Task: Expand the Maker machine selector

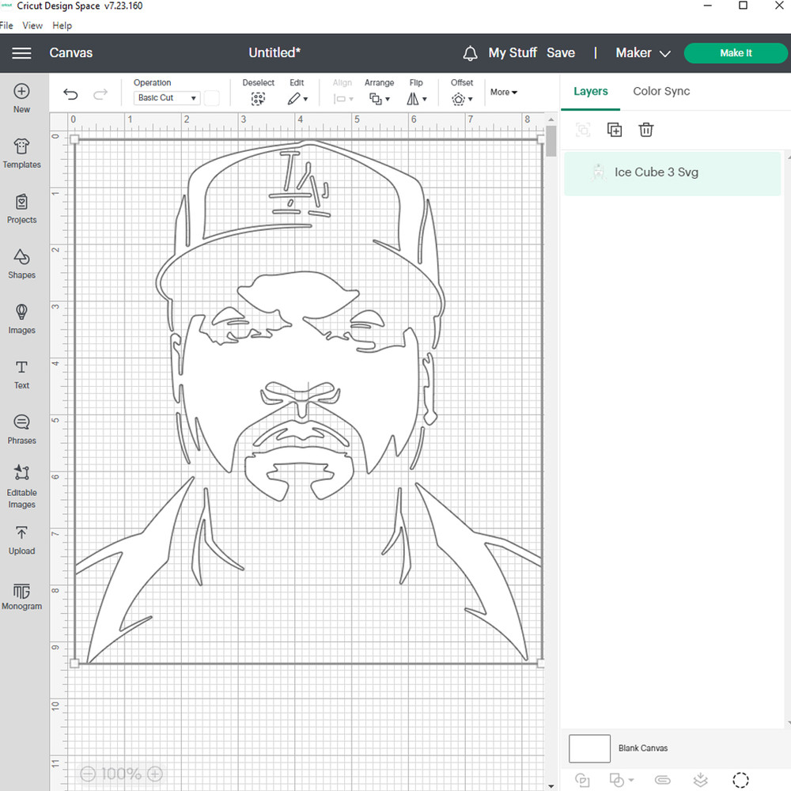Action: pos(643,53)
